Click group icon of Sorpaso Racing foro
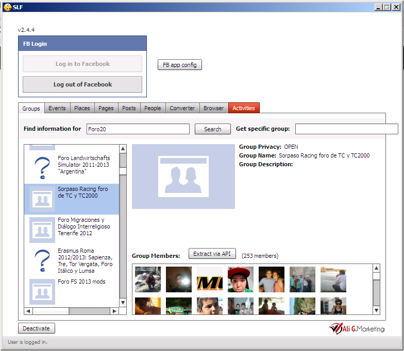The height and width of the screenshot is (351, 404). click(x=42, y=199)
